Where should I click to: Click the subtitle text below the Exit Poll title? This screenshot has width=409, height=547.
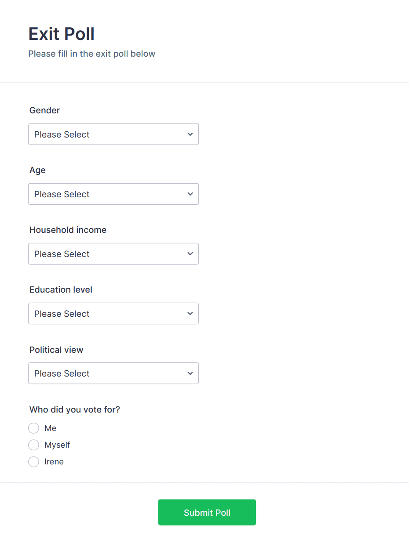pos(91,53)
